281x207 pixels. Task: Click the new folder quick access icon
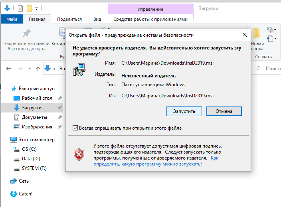29,8
